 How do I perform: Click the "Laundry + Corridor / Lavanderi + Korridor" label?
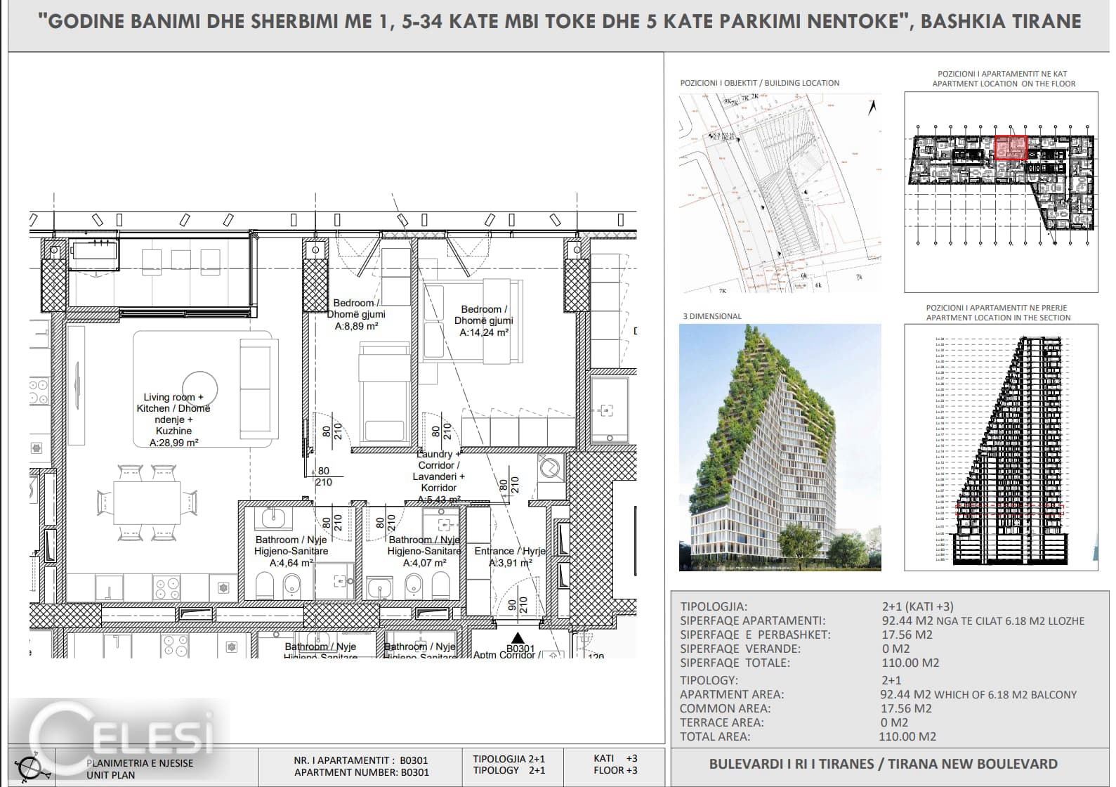(438, 471)
